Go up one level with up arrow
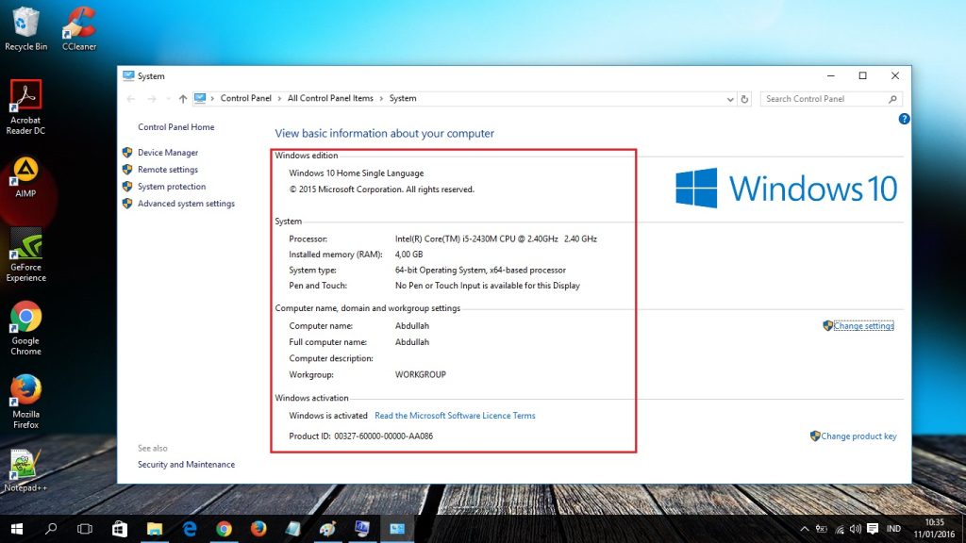The height and width of the screenshot is (543, 966). click(183, 99)
